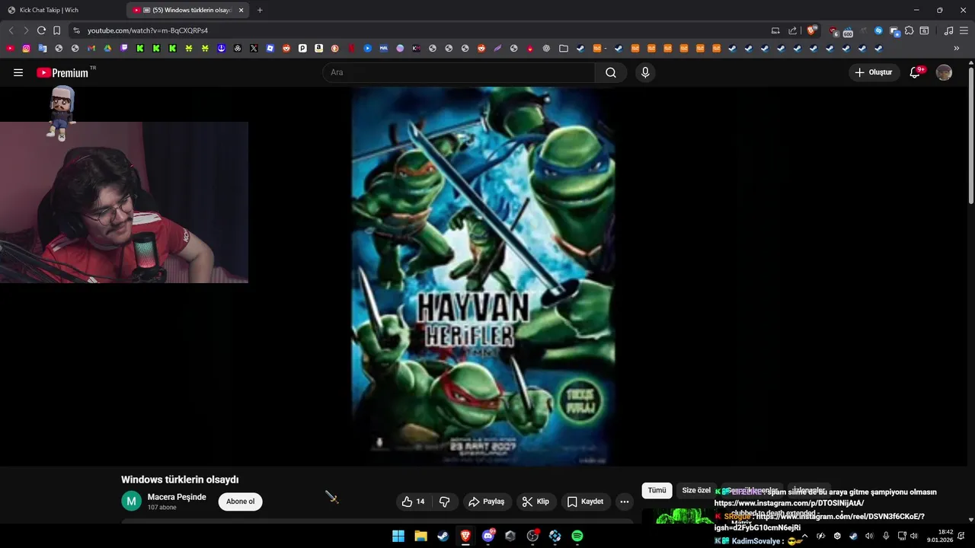The image size is (975, 548).
Task: Select the Tümü filter chip
Action: [657, 490]
